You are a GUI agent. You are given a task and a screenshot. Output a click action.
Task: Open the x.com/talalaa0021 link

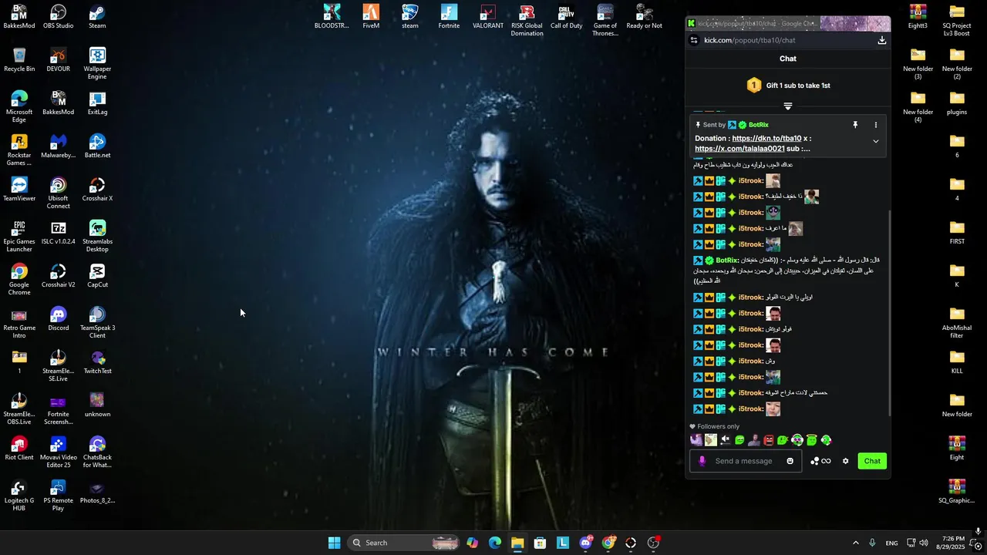739,149
